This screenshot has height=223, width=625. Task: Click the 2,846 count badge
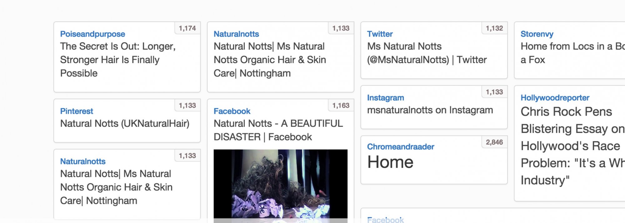tap(494, 143)
